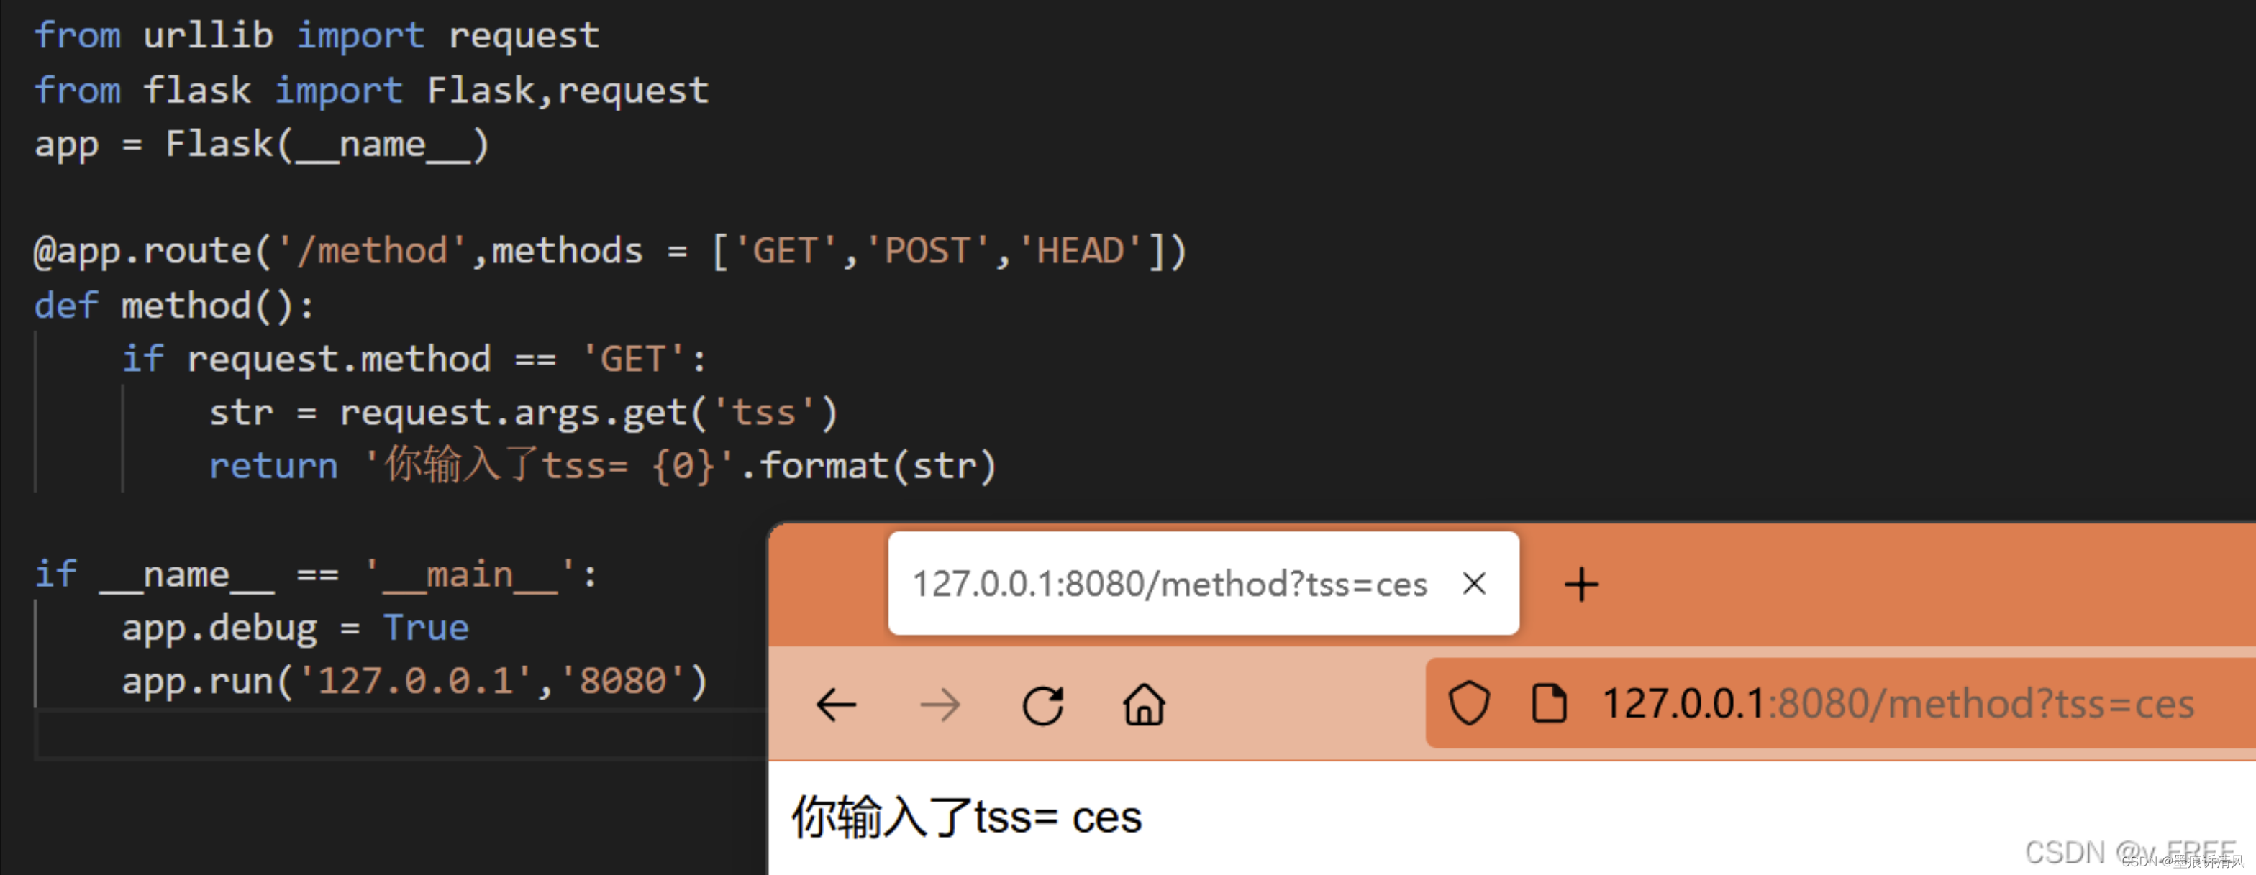This screenshot has height=875, width=2256.
Task: Click the app.run('127.0.0.1','8080') line
Action: pyautogui.click(x=414, y=682)
